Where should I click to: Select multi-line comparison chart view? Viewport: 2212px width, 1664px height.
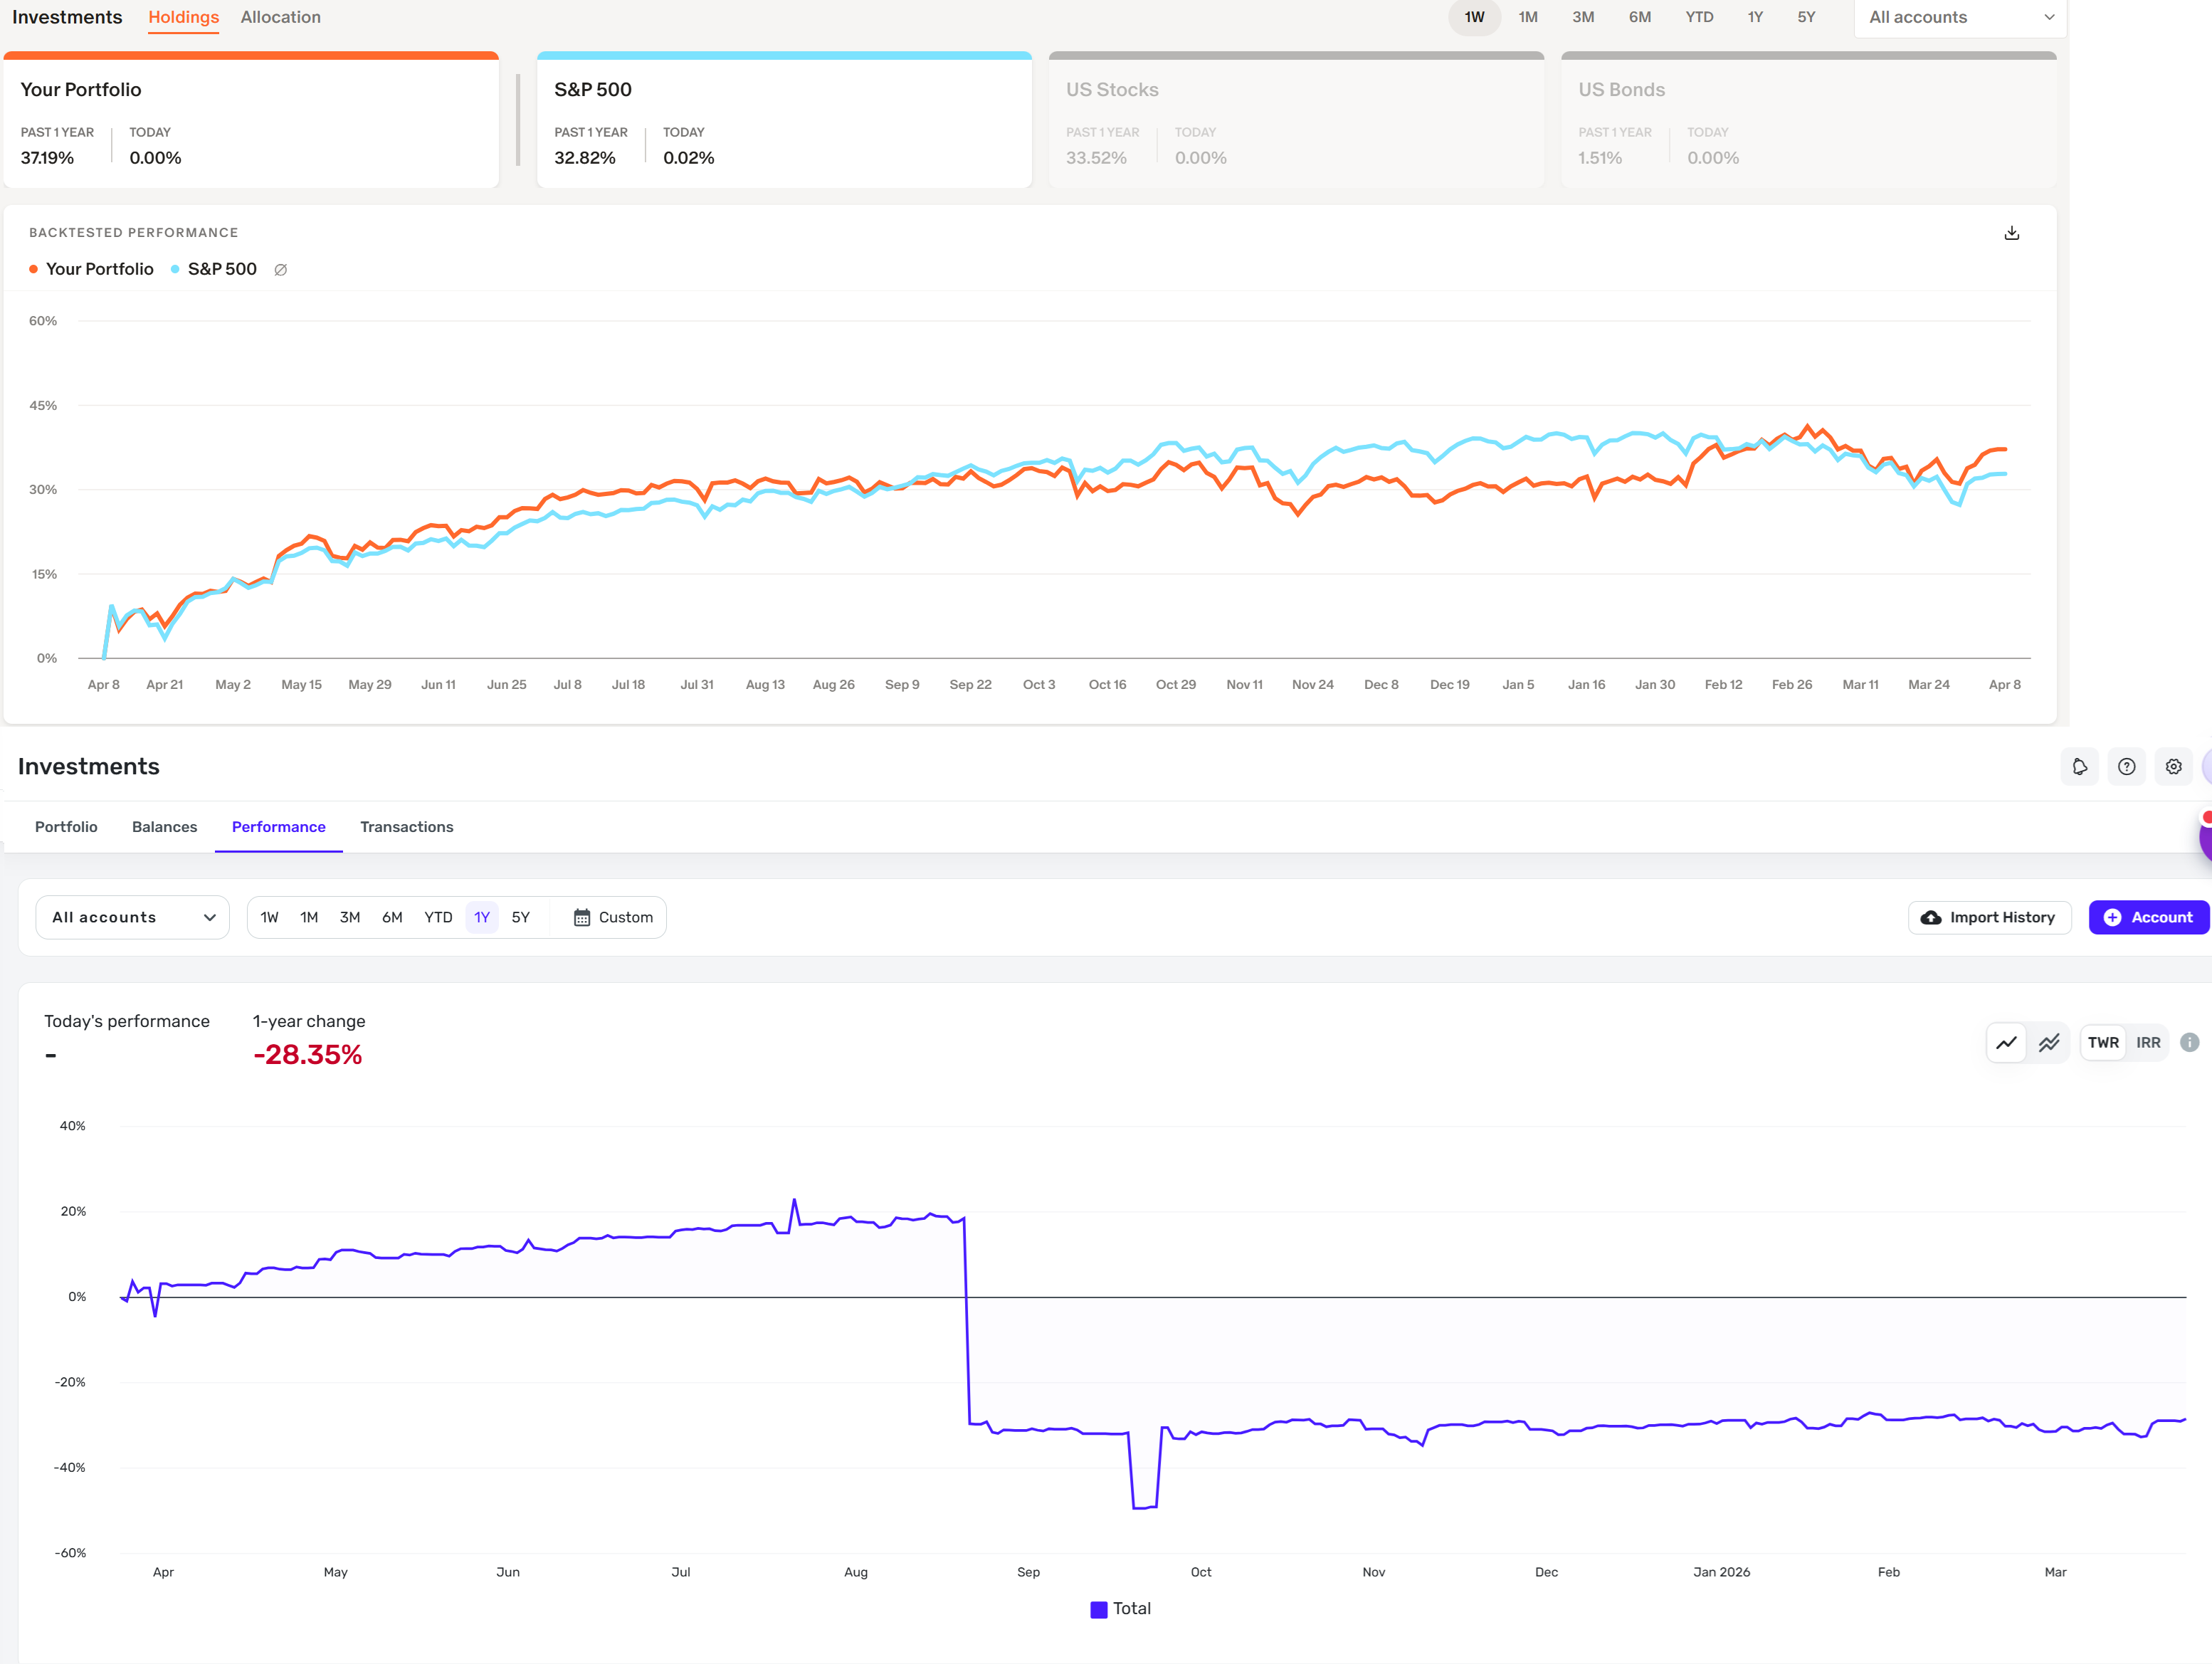2049,1043
